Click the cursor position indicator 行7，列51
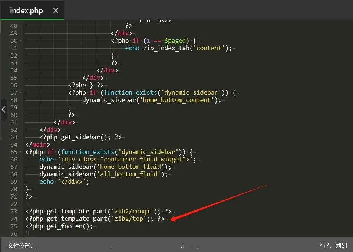 pos(333,245)
